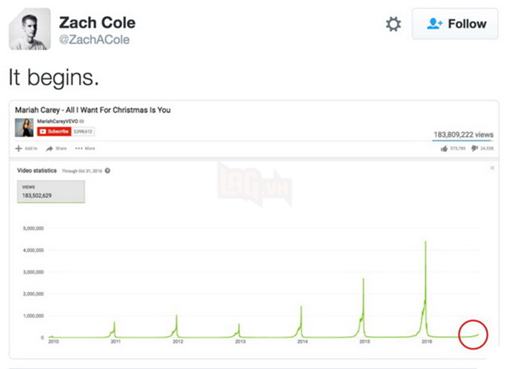The height and width of the screenshot is (369, 509).
Task: Select the Views statistics tab
Action: coord(50,191)
